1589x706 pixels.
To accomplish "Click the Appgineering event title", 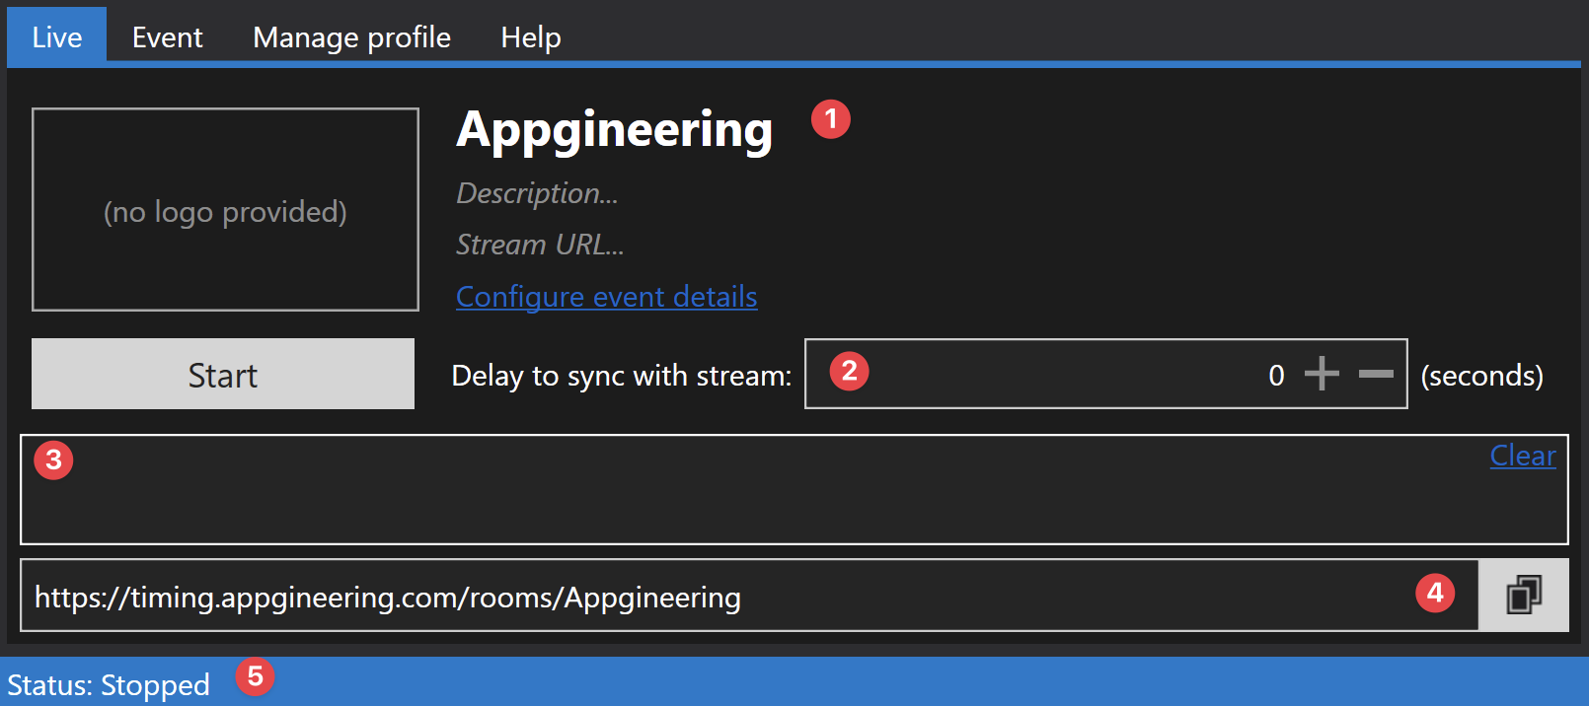I will pyautogui.click(x=614, y=129).
